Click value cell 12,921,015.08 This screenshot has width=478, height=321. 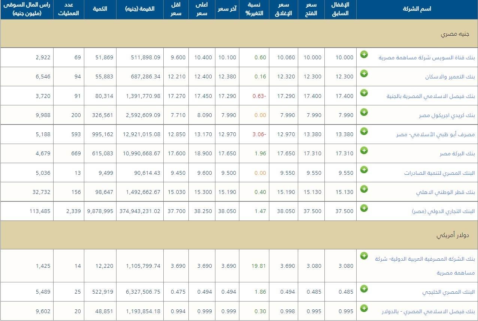click(x=142, y=135)
